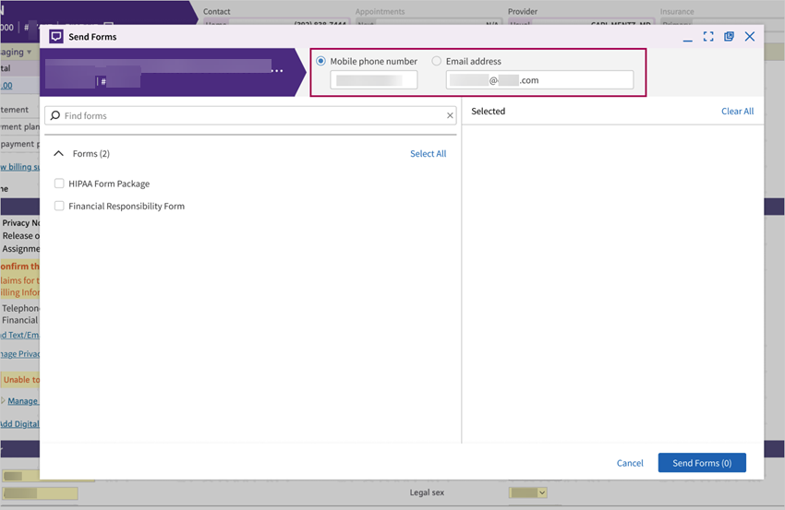Click Clear All selected forms
The height and width of the screenshot is (510, 785).
point(737,112)
